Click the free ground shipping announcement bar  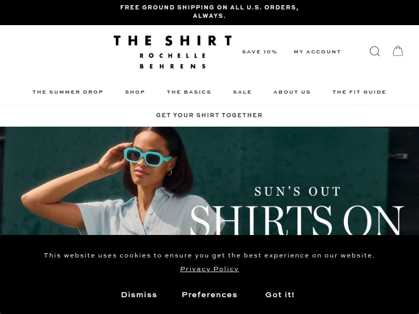point(210,12)
